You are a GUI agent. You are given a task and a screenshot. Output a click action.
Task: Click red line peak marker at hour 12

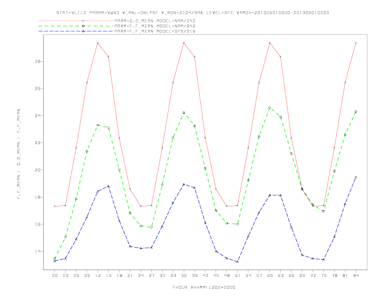click(98, 43)
